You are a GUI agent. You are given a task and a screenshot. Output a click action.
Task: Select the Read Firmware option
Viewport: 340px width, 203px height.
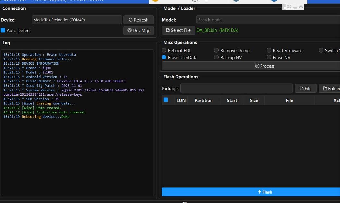(269, 50)
